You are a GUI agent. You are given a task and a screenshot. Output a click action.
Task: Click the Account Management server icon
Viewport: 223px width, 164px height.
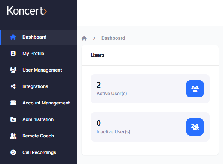(x=13, y=103)
